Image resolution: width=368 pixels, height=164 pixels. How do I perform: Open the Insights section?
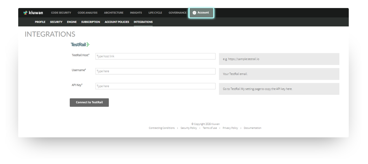coord(136,12)
